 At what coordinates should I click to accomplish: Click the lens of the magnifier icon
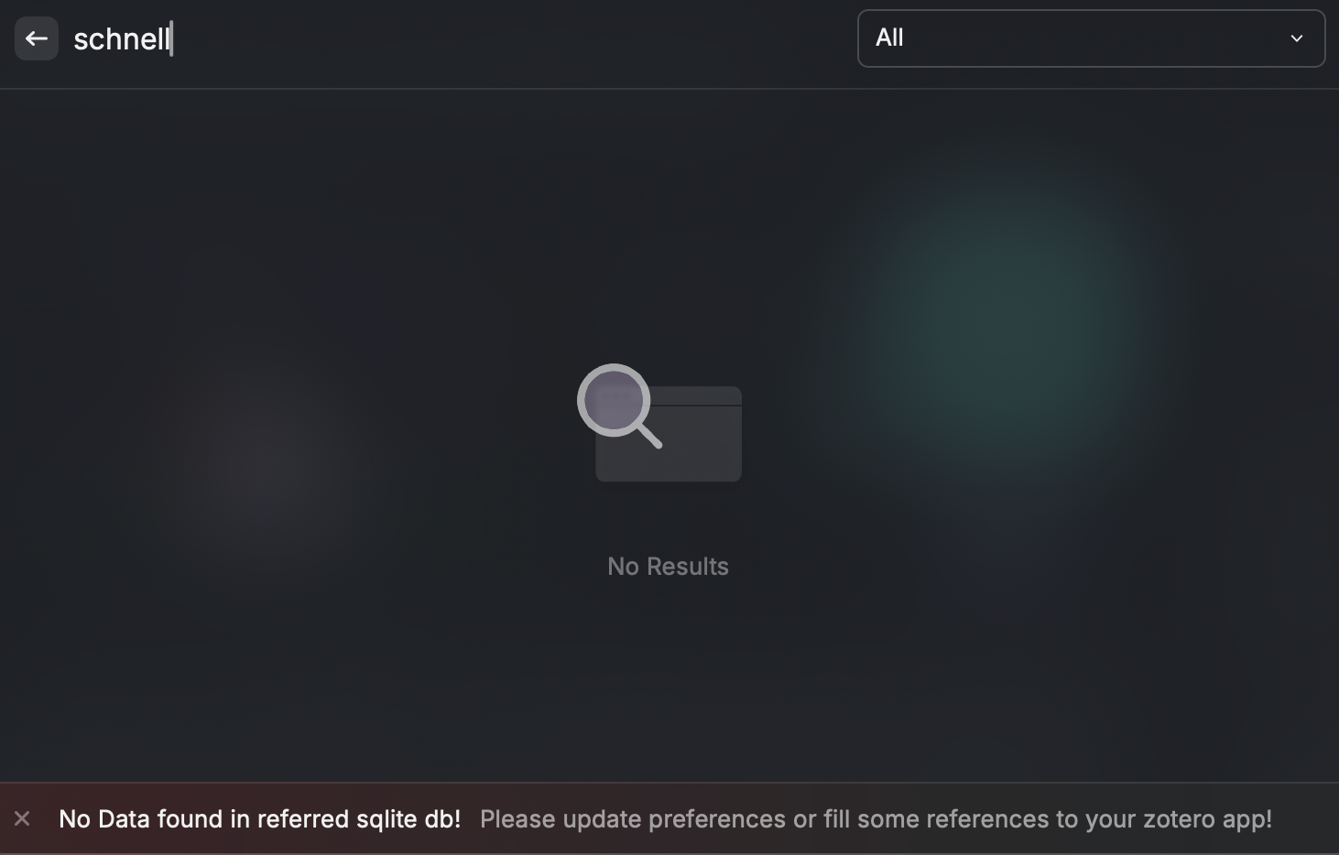click(x=615, y=401)
